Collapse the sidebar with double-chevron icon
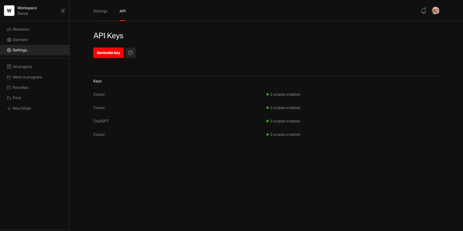463x231 pixels. (x=63, y=11)
